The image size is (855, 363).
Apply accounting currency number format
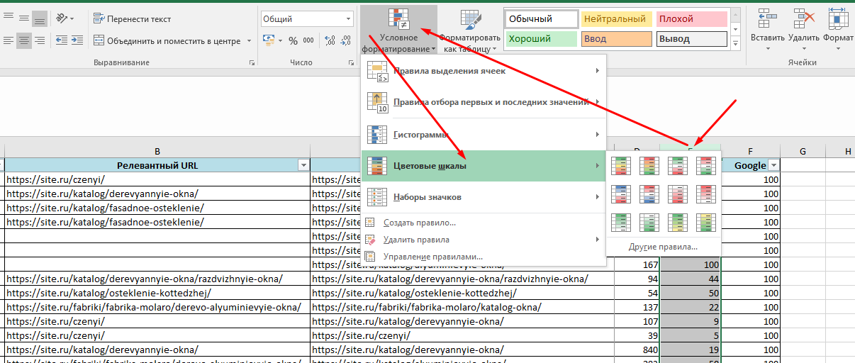pyautogui.click(x=268, y=40)
